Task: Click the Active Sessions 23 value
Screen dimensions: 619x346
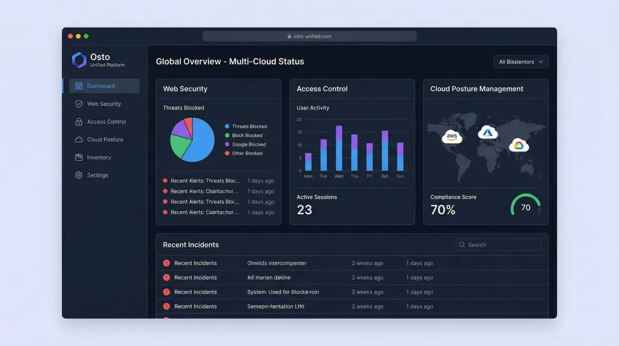Action: pos(304,209)
